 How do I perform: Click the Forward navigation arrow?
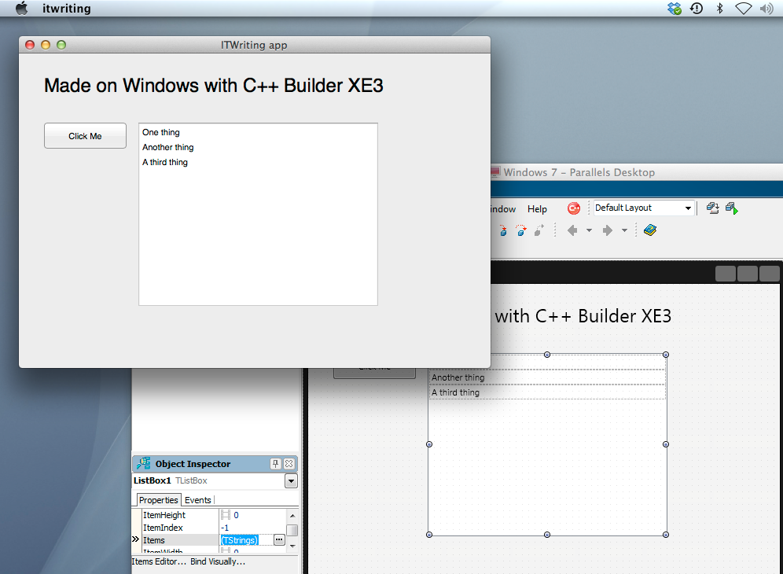607,230
